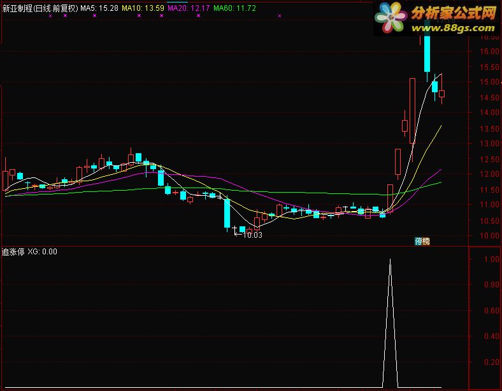Image resolution: width=502 pixels, height=391 pixels.
Task: Click the 0.20 indicator axis label
Action: point(492,362)
